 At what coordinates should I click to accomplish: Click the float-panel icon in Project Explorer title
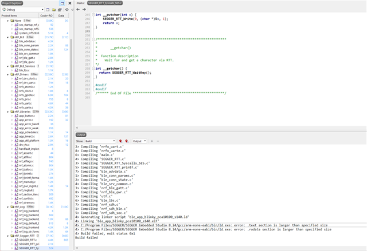pyautogui.click(x=63, y=3)
